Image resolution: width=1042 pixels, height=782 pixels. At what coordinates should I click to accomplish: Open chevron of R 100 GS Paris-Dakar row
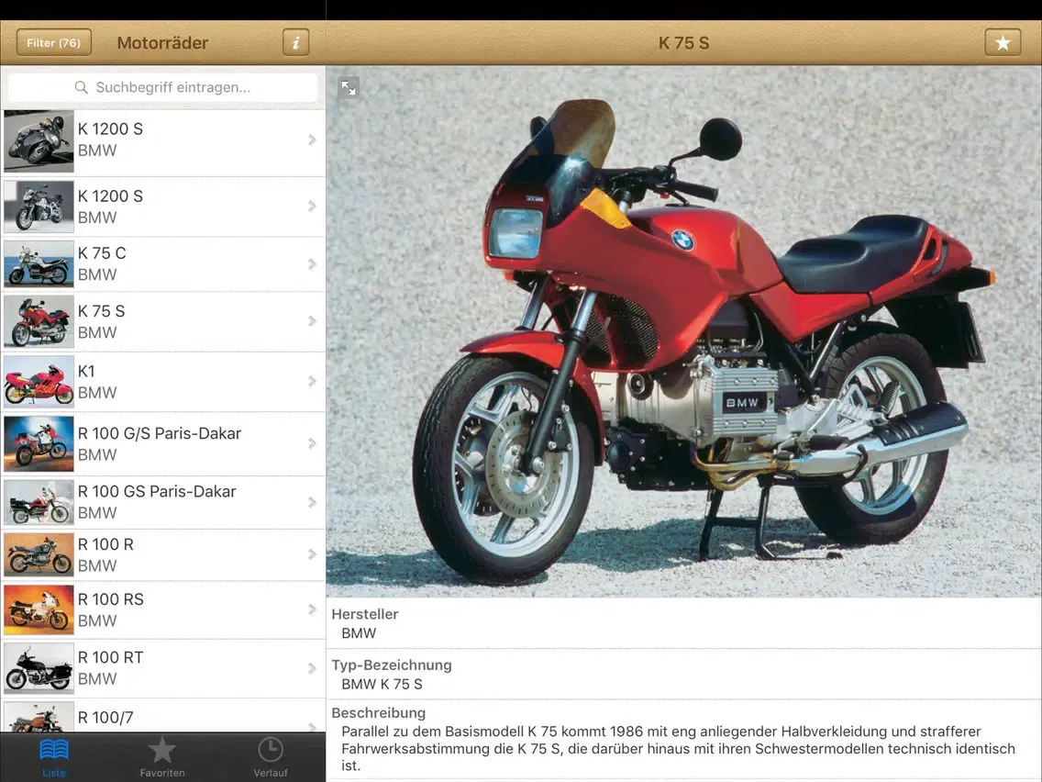pyautogui.click(x=312, y=502)
